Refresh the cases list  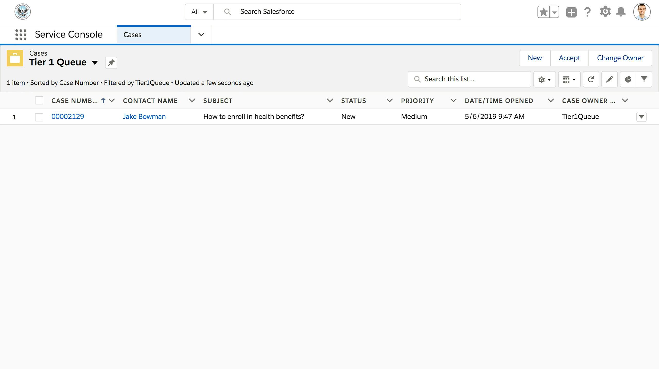pos(591,79)
